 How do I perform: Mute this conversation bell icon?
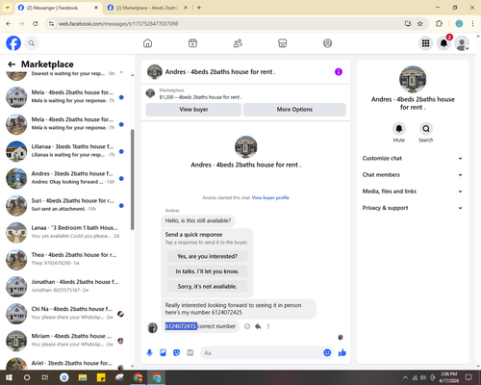coord(399,129)
